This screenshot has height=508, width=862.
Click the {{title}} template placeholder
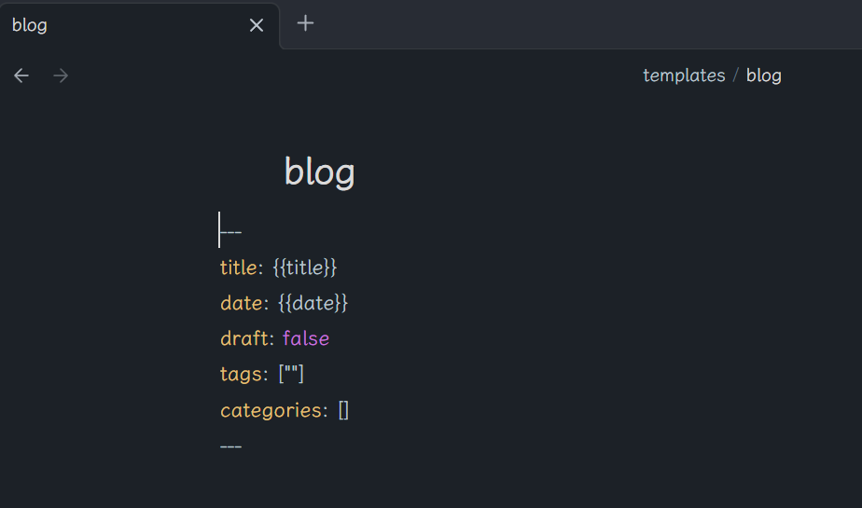tap(305, 268)
